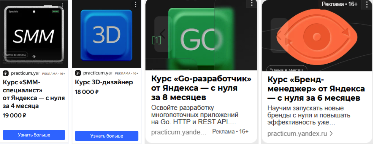
Task: Open three-dot menu on Go-разработчик ad
Action: 252,3
